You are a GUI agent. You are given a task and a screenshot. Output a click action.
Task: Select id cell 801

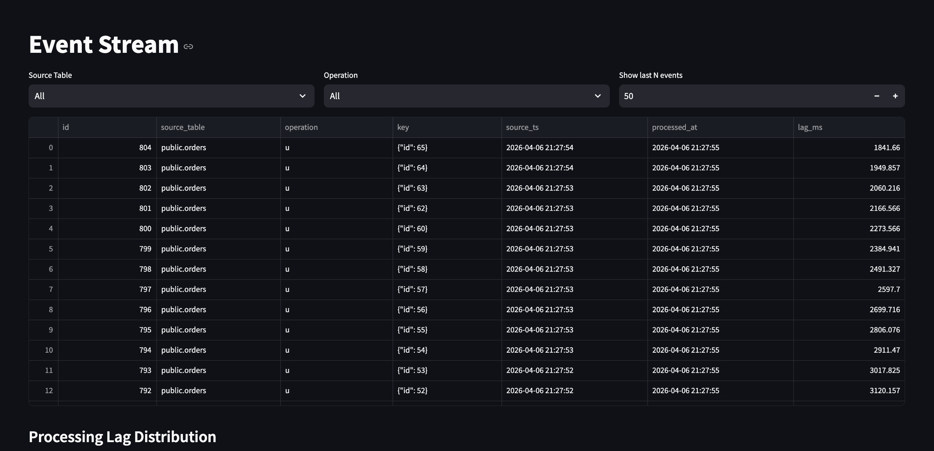(107, 208)
